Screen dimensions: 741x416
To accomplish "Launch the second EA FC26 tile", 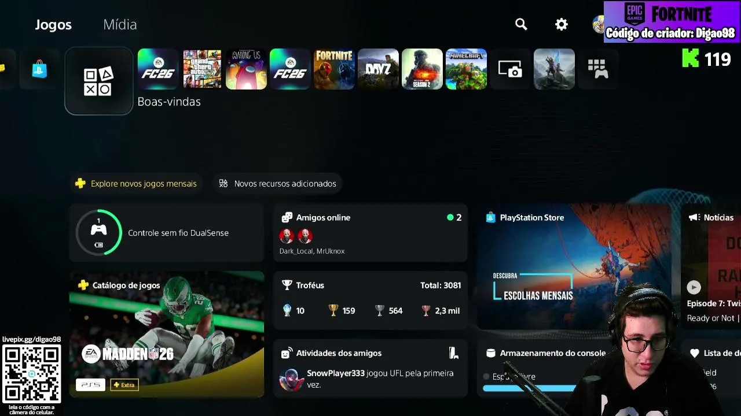I will click(290, 69).
